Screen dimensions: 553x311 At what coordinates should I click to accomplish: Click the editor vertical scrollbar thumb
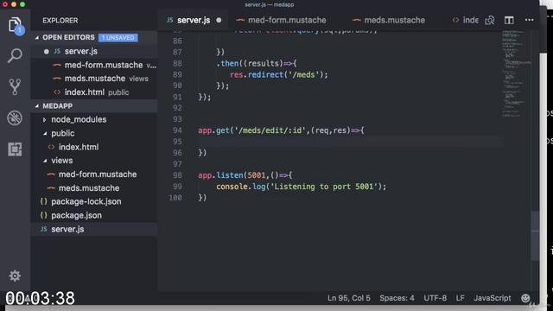tap(535, 236)
